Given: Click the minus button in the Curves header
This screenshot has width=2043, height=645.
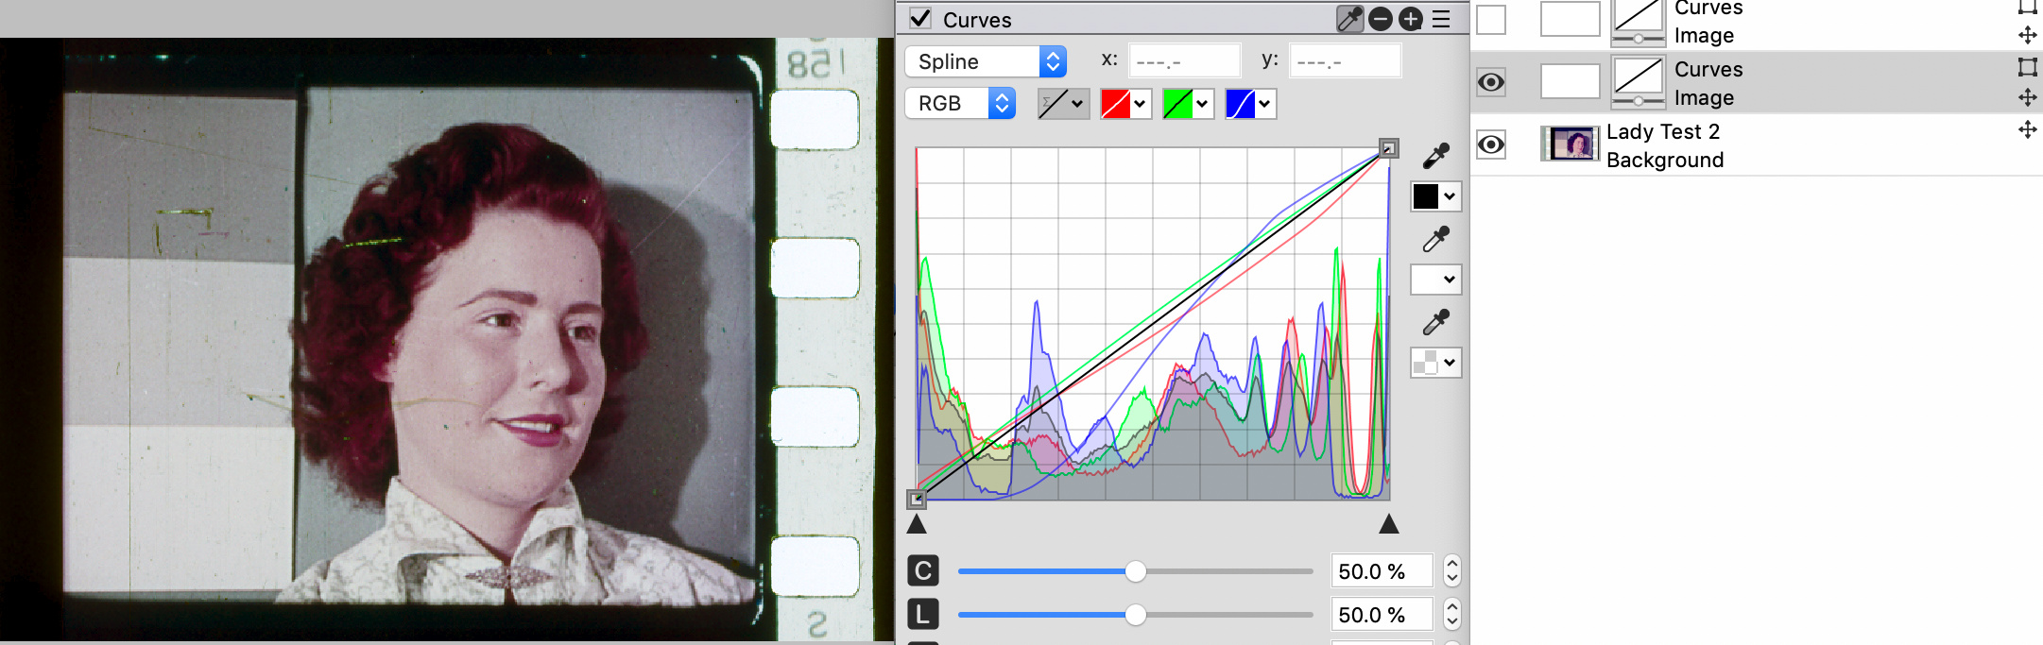Looking at the screenshot, I should (1381, 19).
